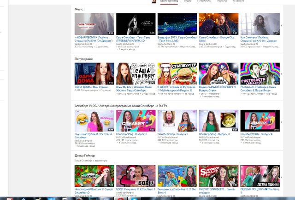Open the Видеофан 2015 live concert thumbnail
This screenshot has width=295, height=200.
(x=177, y=24)
